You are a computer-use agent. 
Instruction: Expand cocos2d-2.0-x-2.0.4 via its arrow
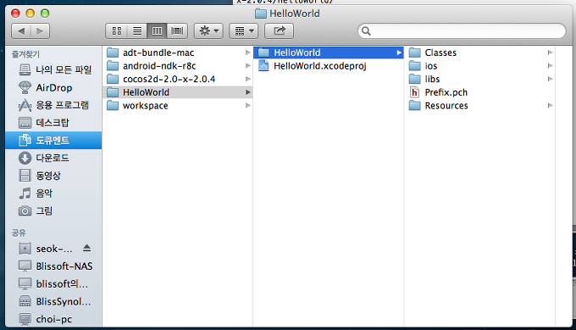(x=248, y=79)
